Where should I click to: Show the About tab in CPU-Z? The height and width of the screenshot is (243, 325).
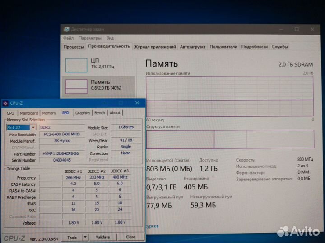point(115,113)
